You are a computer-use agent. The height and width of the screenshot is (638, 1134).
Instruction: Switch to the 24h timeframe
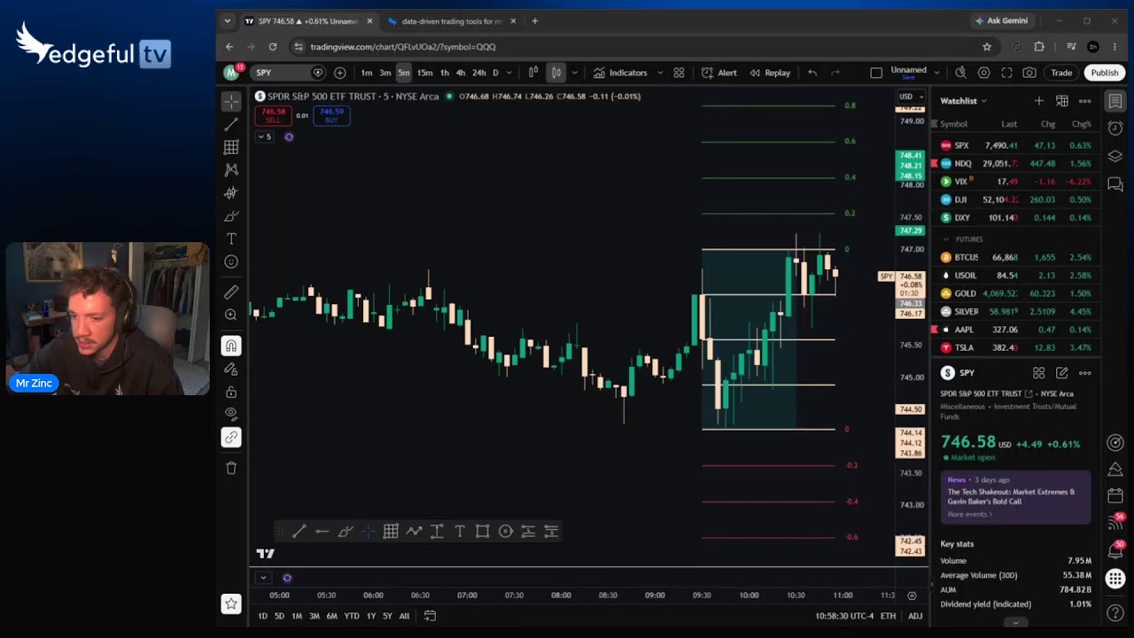pos(479,73)
